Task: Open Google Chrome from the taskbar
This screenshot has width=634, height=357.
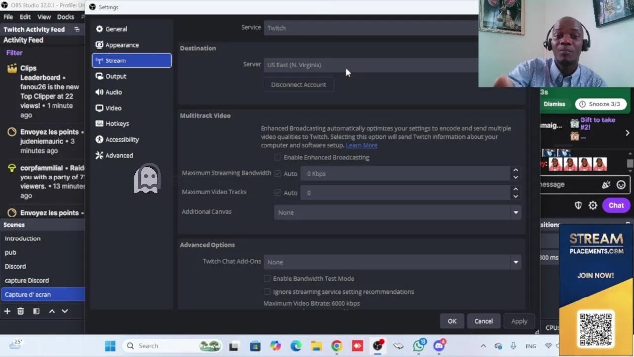Action: pos(337,346)
